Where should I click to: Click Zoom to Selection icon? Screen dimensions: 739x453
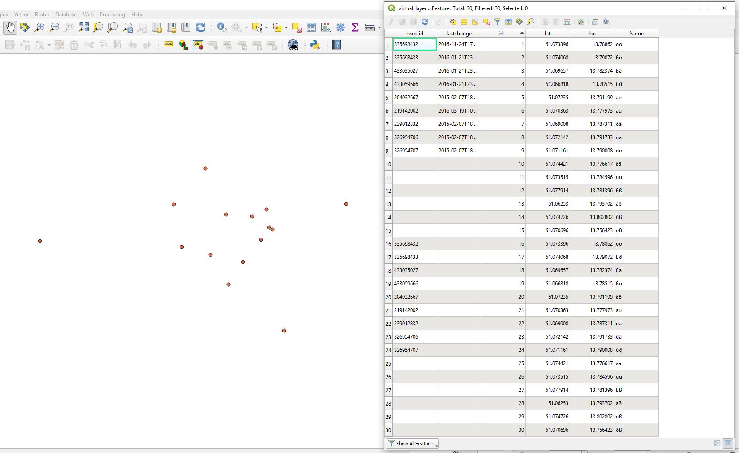(98, 27)
